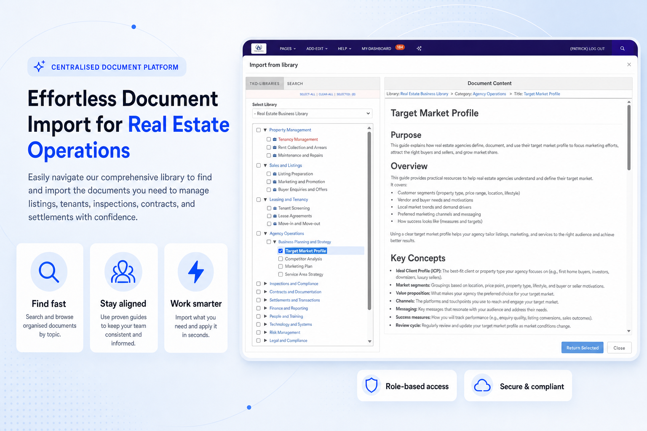Click the briefcase icon beside Tenant Screening
This screenshot has height=431, width=647.
[275, 208]
